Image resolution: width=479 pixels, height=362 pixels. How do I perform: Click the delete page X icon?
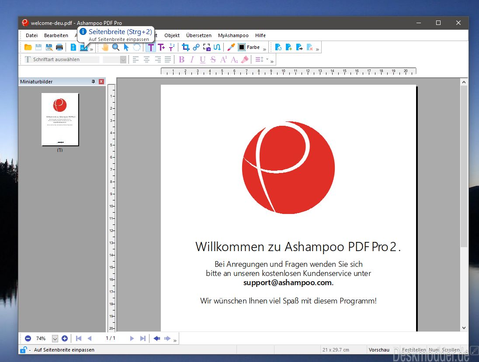pyautogui.click(x=310, y=47)
